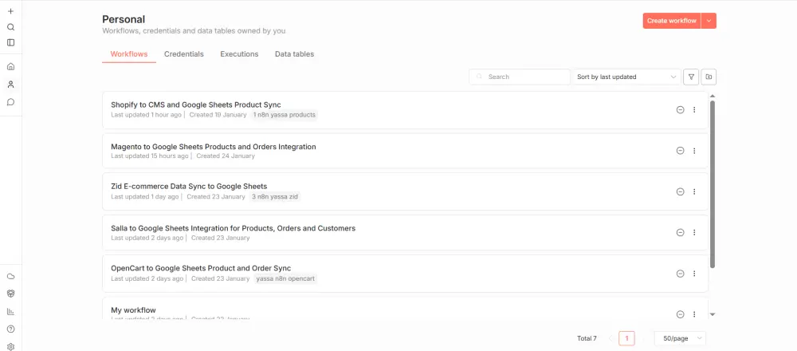
Task: Open the 50/page size dropdown
Action: pos(680,338)
